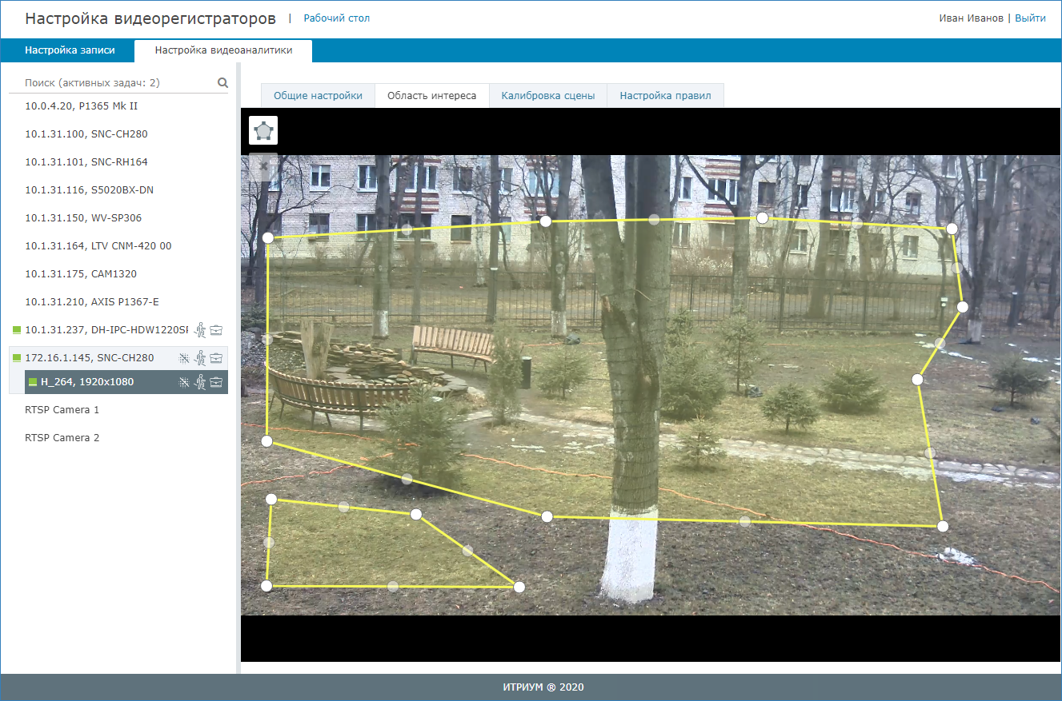Click pedestrian icon on H_264 stream row
Viewport: 1062px width, 701px height.
[x=201, y=382]
